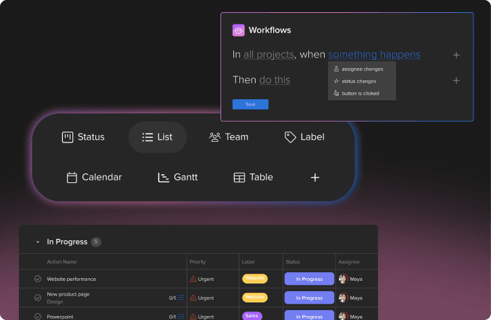Click the Assignee column header
Image resolution: width=491 pixels, height=320 pixels.
(x=349, y=262)
